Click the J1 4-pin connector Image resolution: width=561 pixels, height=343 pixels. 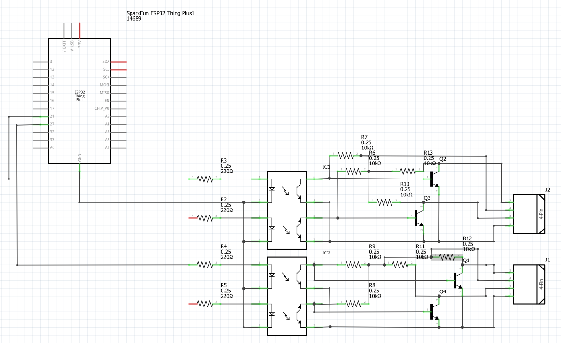click(x=529, y=284)
